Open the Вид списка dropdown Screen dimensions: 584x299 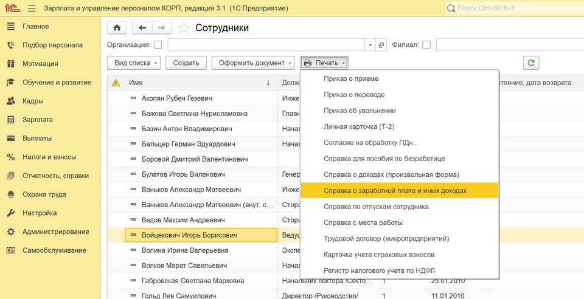coord(137,63)
